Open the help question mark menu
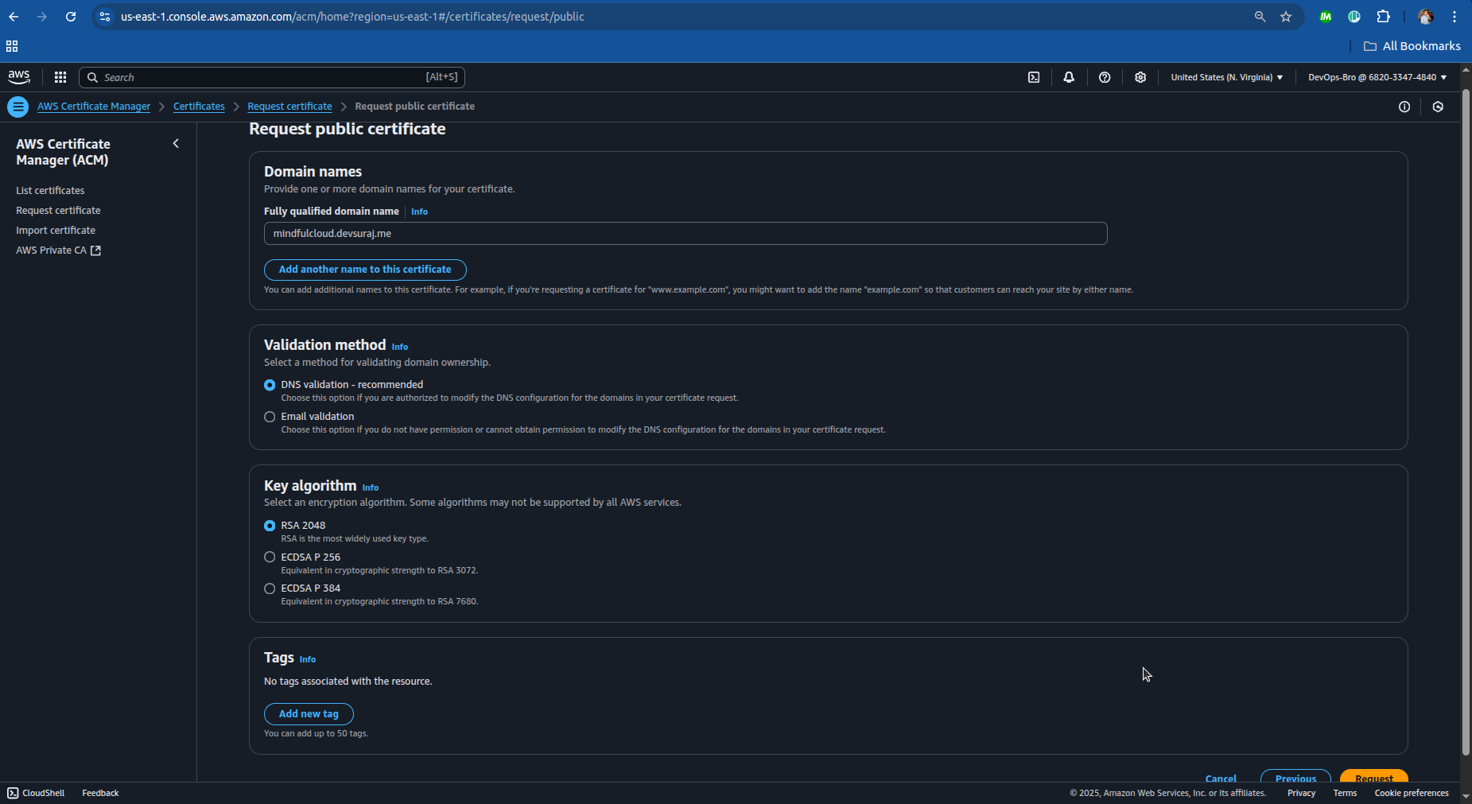Viewport: 1472px width, 804px height. click(x=1105, y=77)
